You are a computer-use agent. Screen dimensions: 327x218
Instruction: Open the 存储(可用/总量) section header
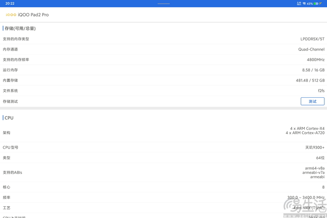pyautogui.click(x=20, y=28)
